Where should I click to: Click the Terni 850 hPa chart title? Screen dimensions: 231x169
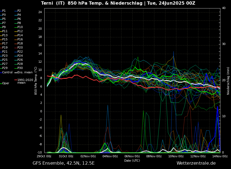118,3
